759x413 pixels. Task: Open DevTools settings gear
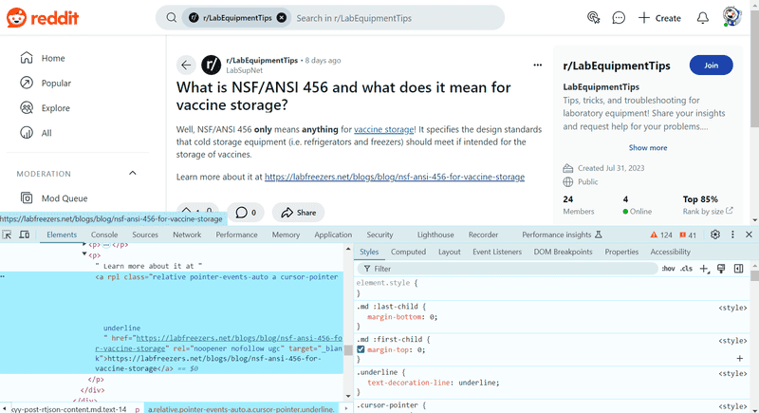click(715, 235)
